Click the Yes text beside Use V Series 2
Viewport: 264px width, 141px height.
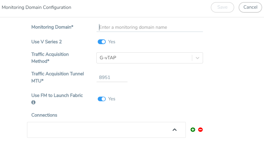112,42
